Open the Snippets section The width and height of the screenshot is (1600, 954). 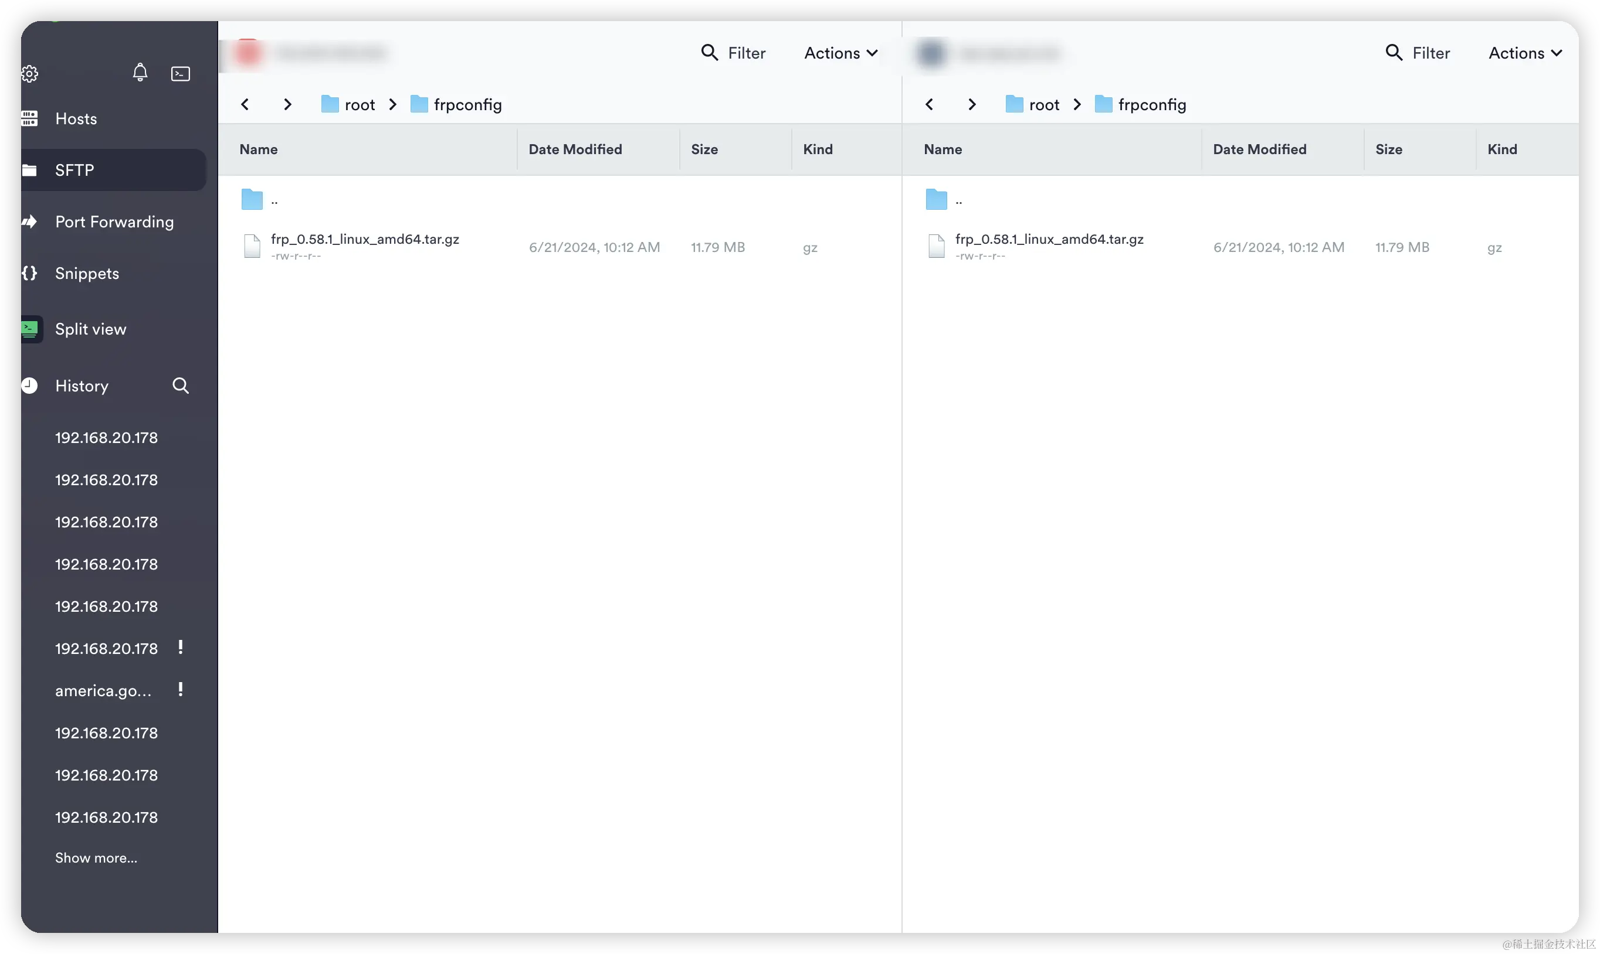[87, 273]
